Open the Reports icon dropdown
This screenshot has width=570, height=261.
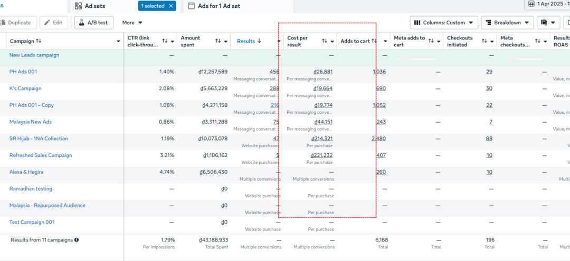[548, 23]
